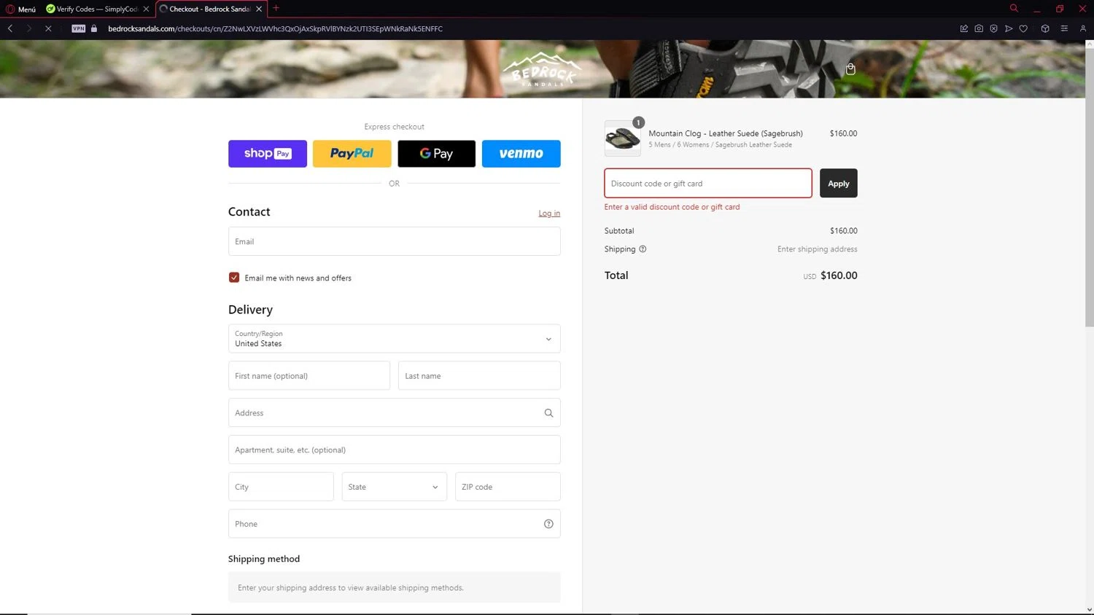Focus the City field
1094x615 pixels.
pos(281,487)
